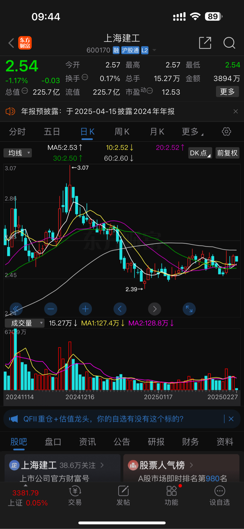Open 功能 functions icon

(172, 496)
